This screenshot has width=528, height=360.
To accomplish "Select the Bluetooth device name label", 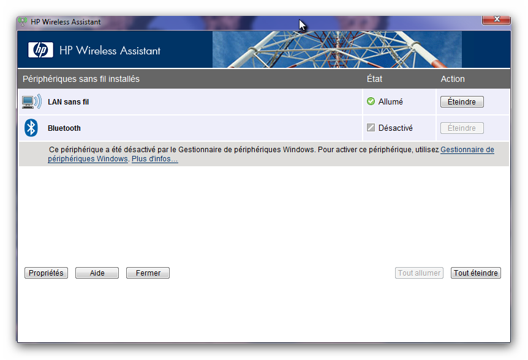I will click(x=64, y=128).
